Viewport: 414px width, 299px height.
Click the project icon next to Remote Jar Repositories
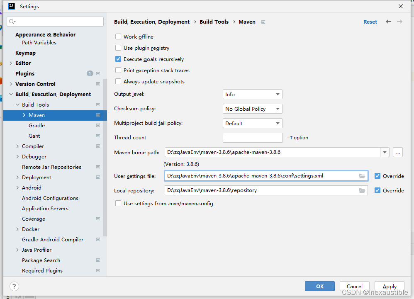click(98, 167)
